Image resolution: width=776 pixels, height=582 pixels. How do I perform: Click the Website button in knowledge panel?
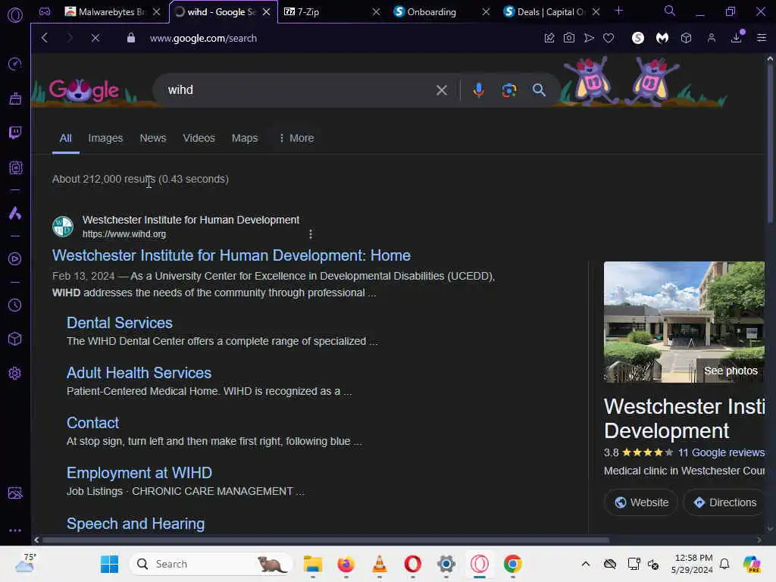(641, 502)
